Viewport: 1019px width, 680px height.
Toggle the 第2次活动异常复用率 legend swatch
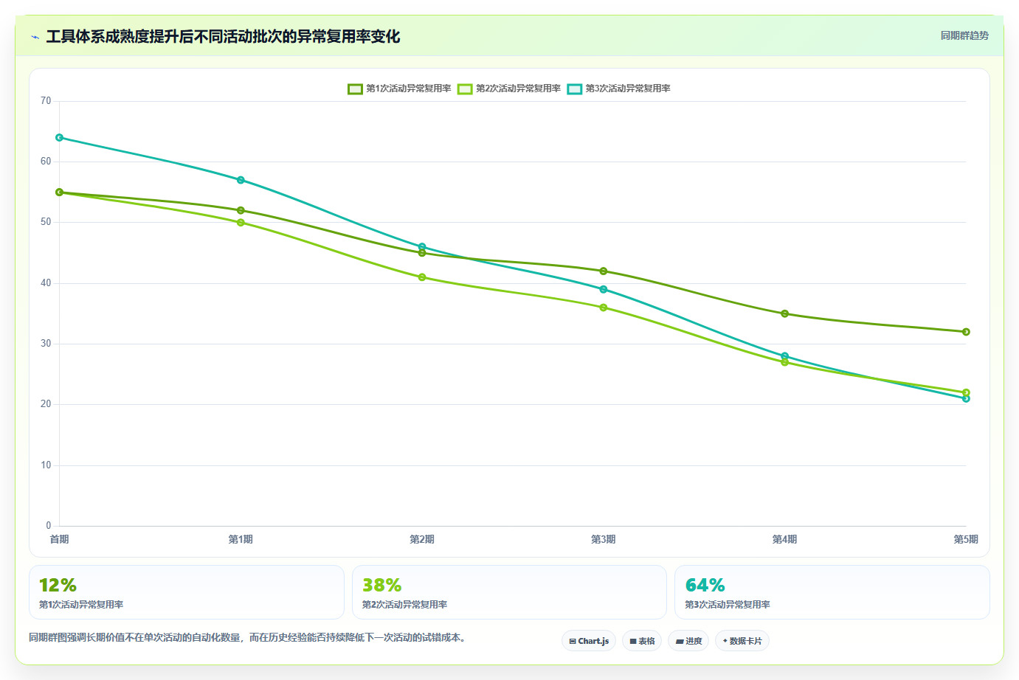pyautogui.click(x=465, y=89)
